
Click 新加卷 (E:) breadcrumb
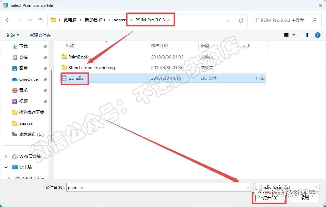pos(95,20)
